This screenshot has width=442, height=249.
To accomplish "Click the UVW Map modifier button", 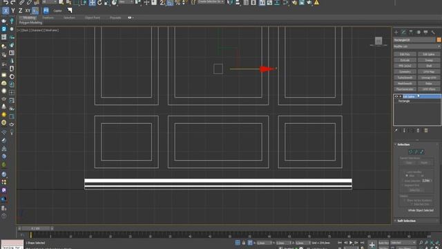I will (429, 72).
